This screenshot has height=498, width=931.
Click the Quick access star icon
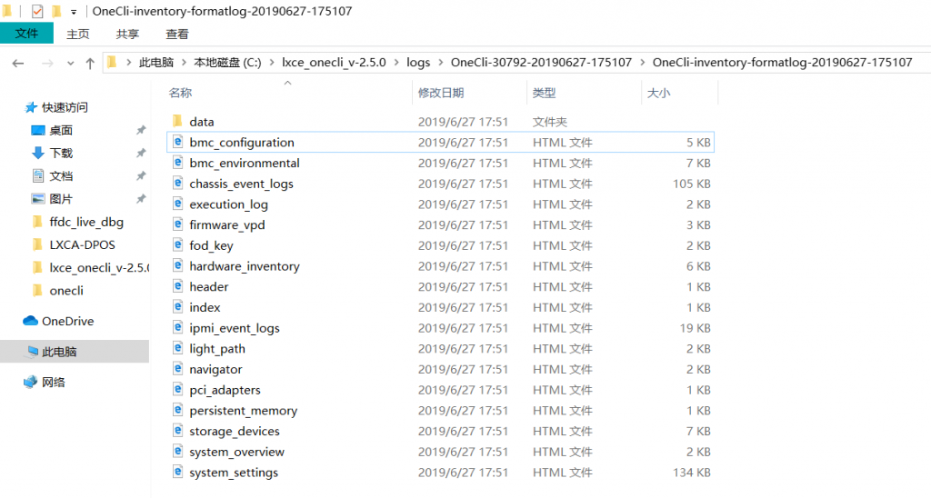pos(31,107)
